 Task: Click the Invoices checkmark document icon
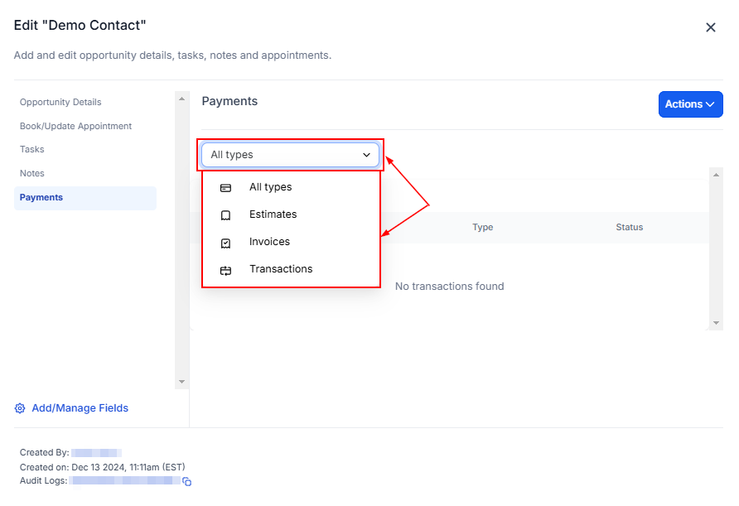coord(225,243)
